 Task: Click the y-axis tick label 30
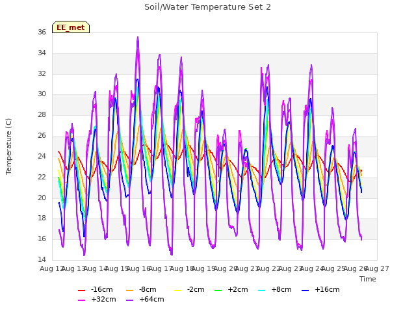tap(42, 94)
